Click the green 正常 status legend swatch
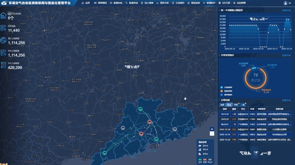 [200, 159]
